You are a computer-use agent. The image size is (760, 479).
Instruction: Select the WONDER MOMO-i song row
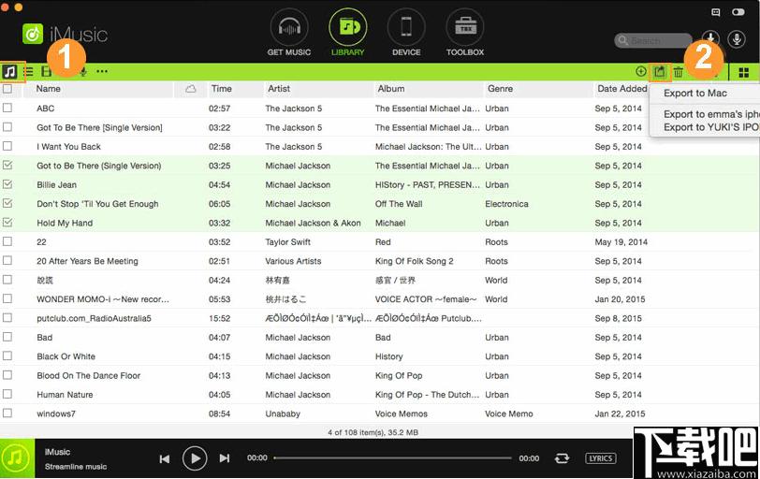pos(103,299)
